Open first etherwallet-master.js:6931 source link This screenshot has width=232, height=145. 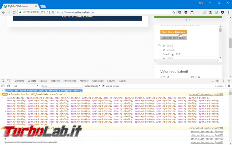[x=207, y=135]
